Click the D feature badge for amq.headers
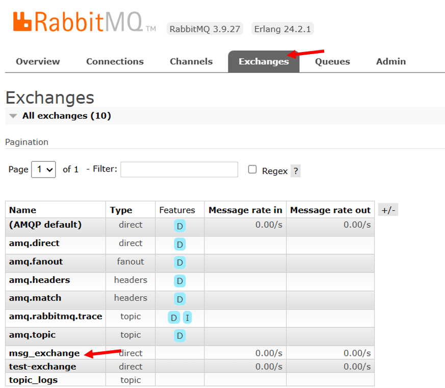Viewport: 445px width, 388px height. (x=179, y=281)
